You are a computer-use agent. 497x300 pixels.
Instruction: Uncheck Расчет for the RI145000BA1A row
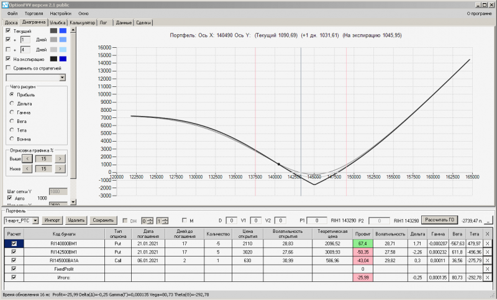[x=14, y=260]
